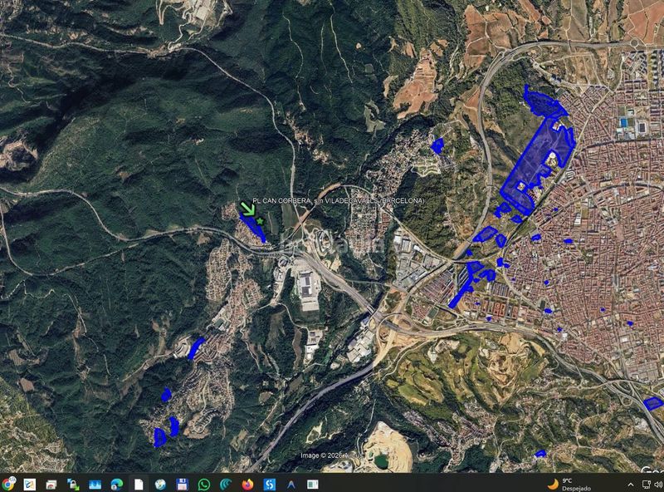Click the teal swirl app taskbar icon
664x492 pixels.
(x=226, y=484)
